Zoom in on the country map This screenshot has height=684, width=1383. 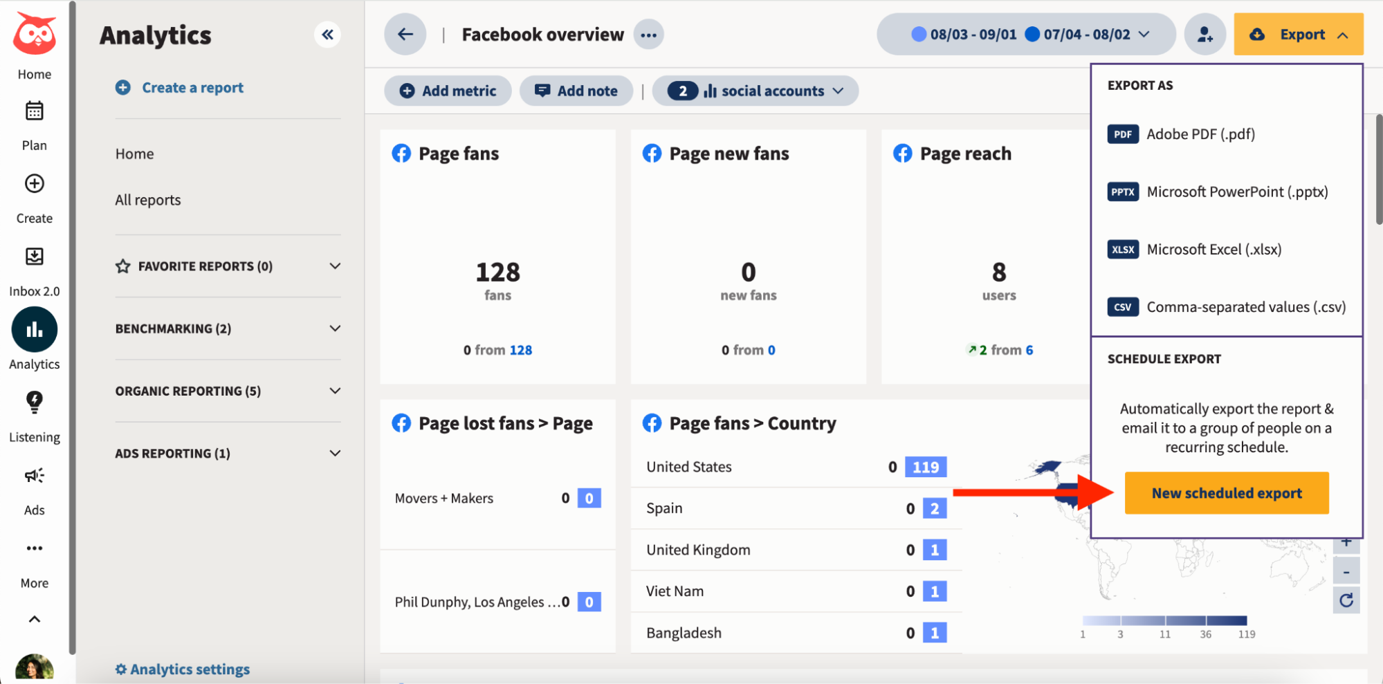click(x=1346, y=544)
